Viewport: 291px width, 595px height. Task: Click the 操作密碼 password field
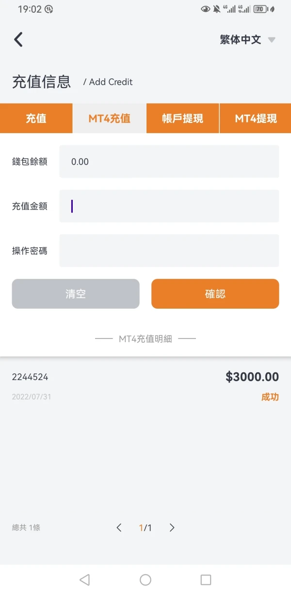click(x=169, y=251)
